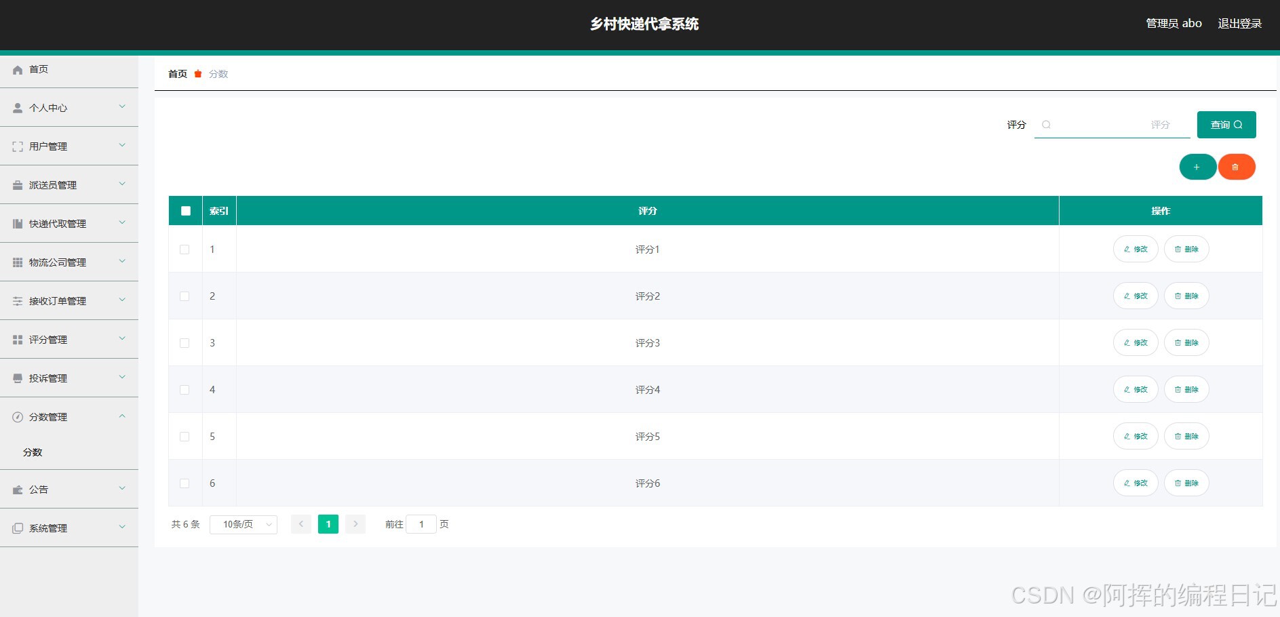
Task: Open the 评分管理 menu
Action: (69, 340)
